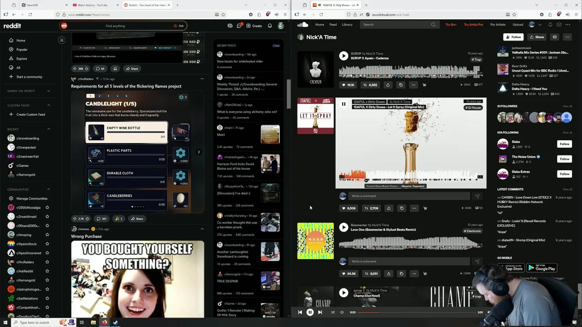582x327 pixels.
Task: Favorite r/ArcRaiders community star
Action: [x=47, y=262]
